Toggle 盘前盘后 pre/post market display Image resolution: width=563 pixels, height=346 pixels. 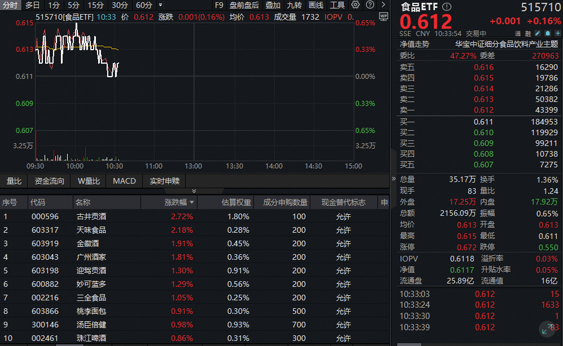point(244,5)
